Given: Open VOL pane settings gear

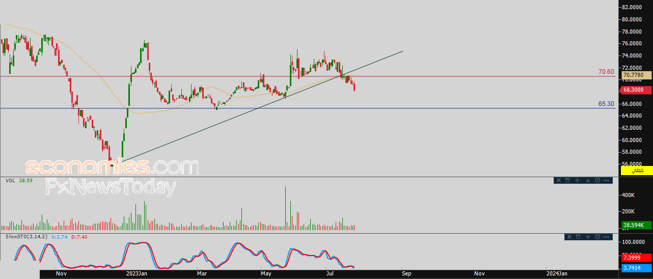Looking at the screenshot, I should click(597, 180).
